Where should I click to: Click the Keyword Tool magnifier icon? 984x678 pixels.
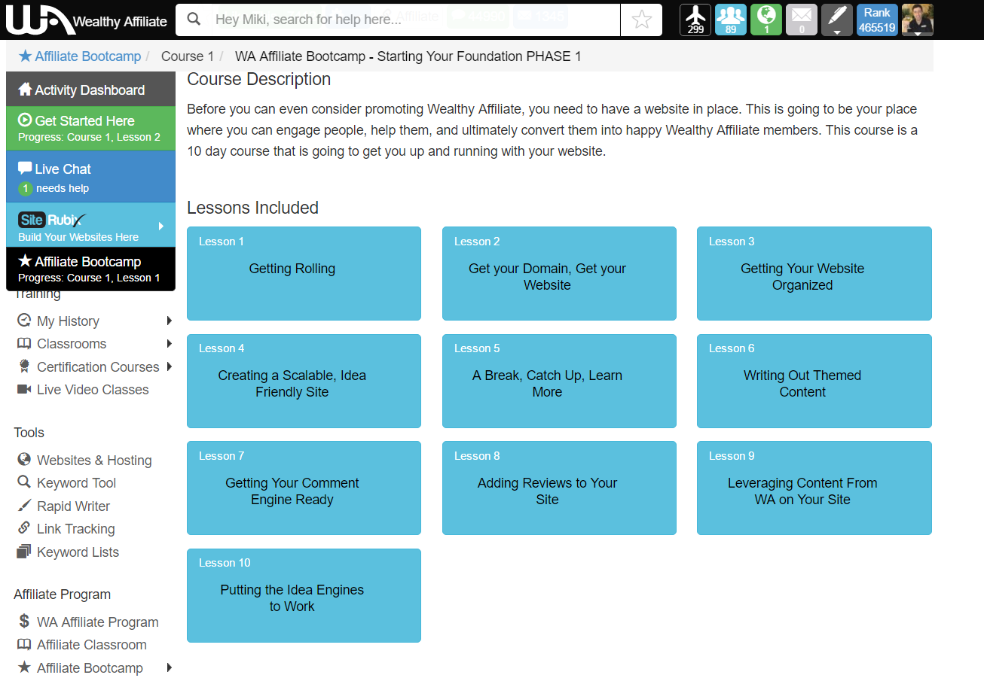pyautogui.click(x=24, y=482)
